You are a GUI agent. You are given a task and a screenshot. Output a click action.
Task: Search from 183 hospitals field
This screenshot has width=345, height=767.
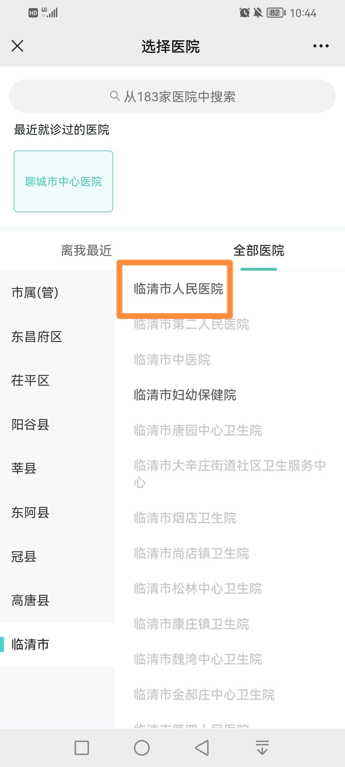coord(179,97)
